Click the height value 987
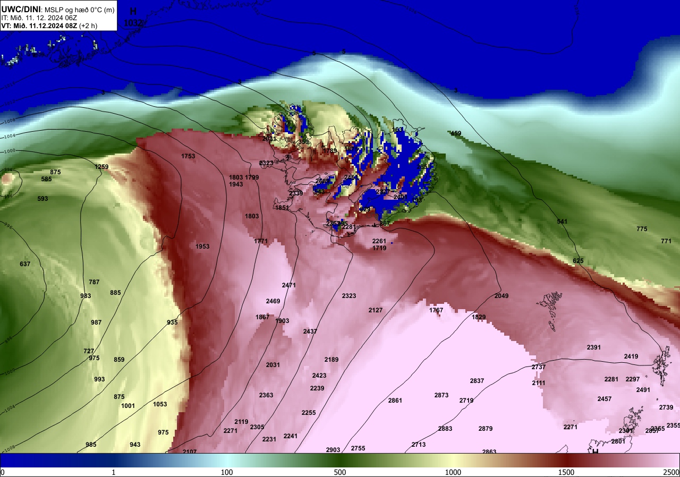Screen dimensions: 680x477 pyautogui.click(x=96, y=322)
